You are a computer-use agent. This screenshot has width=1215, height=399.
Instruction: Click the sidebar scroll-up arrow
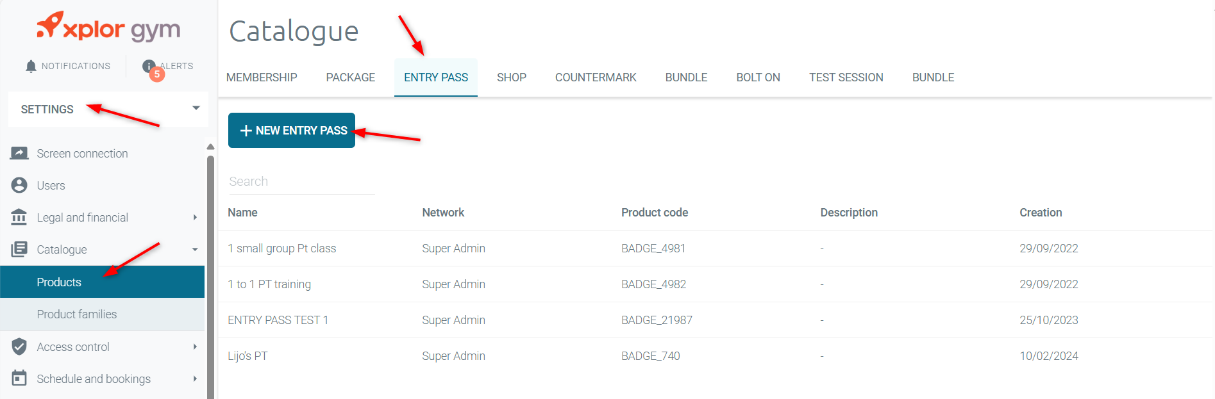[x=210, y=147]
